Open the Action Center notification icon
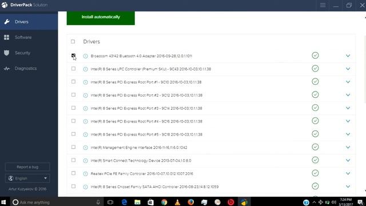This screenshot has width=366, height=206. [x=360, y=202]
